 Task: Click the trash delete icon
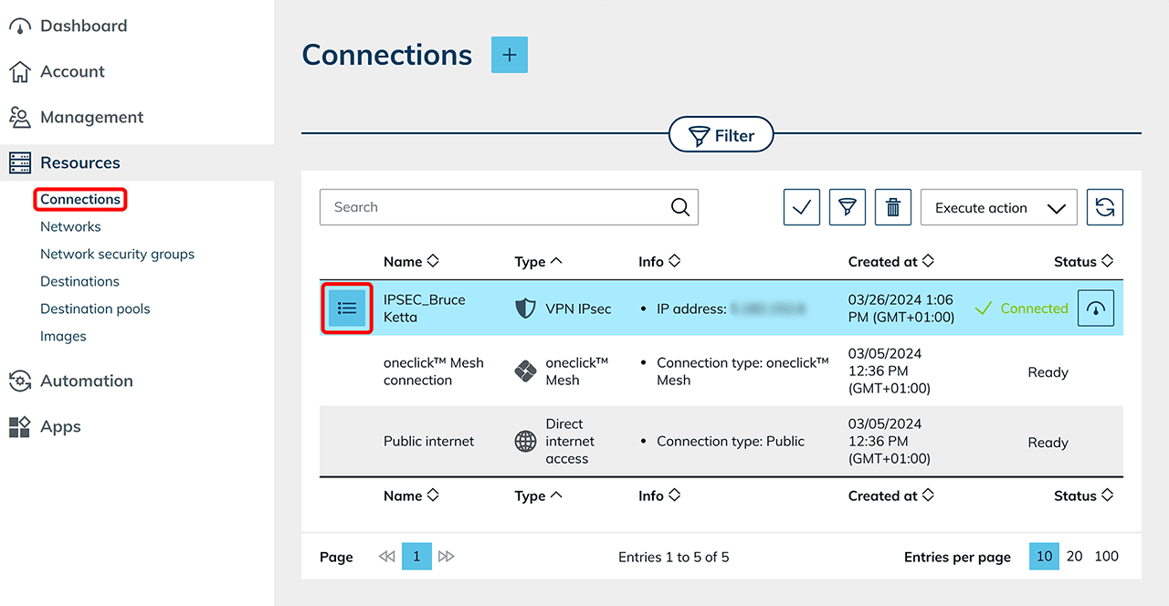(892, 207)
